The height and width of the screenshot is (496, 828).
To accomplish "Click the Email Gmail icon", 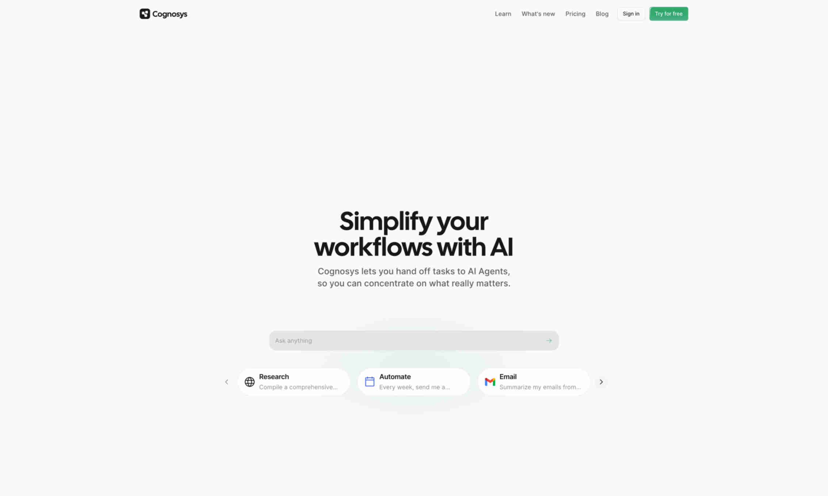I will [x=489, y=381].
